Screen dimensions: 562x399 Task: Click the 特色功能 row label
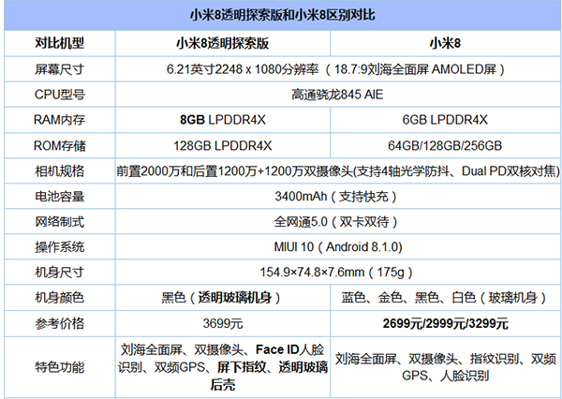pyautogui.click(x=60, y=367)
